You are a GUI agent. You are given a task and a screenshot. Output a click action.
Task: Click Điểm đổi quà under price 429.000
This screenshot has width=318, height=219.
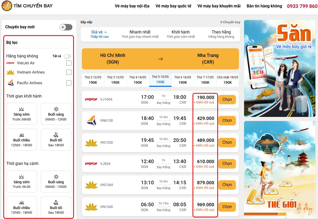coord(204,124)
